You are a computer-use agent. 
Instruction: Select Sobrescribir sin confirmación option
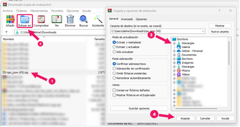114,68
